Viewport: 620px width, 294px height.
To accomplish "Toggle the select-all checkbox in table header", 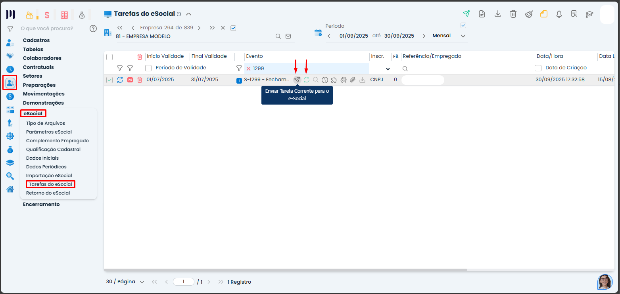I will pyautogui.click(x=109, y=57).
